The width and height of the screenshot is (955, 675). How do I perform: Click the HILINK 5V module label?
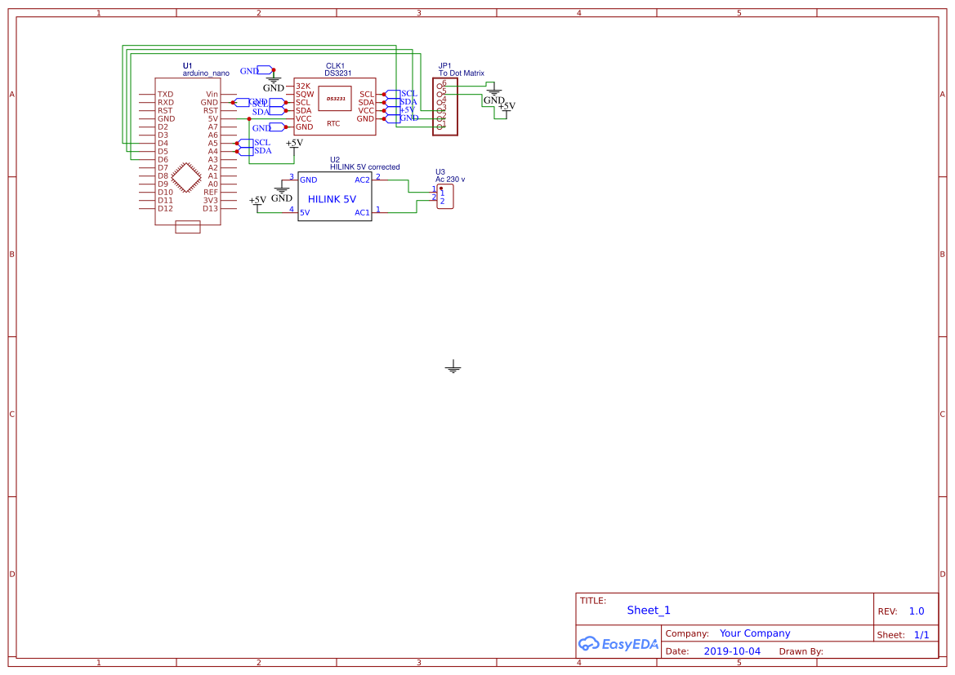point(332,199)
